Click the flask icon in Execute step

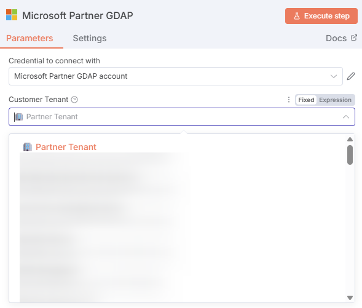(297, 16)
